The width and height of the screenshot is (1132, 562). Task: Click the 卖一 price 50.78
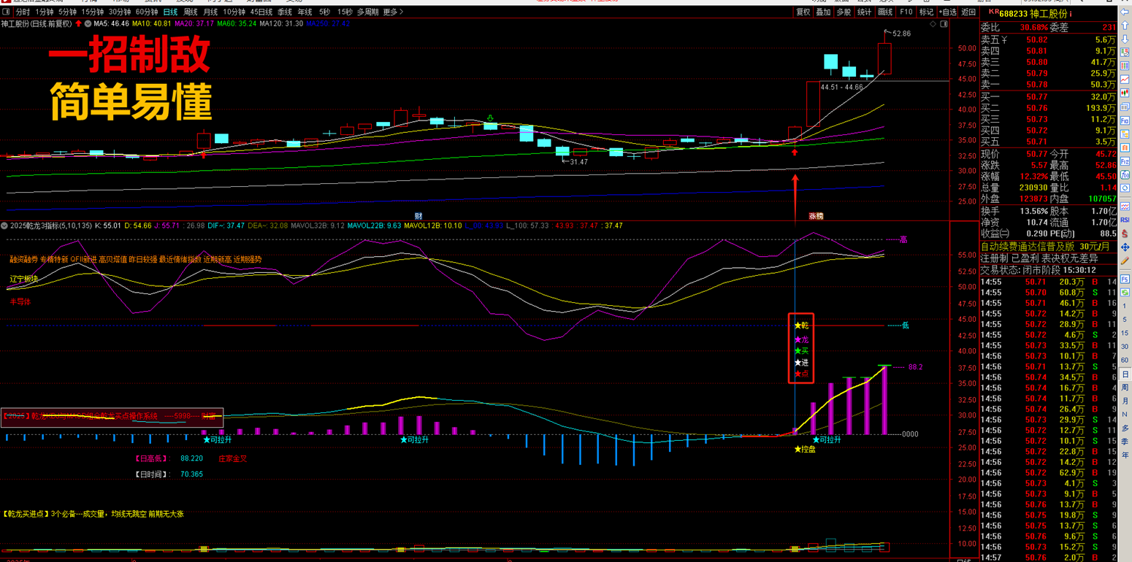pos(1037,85)
